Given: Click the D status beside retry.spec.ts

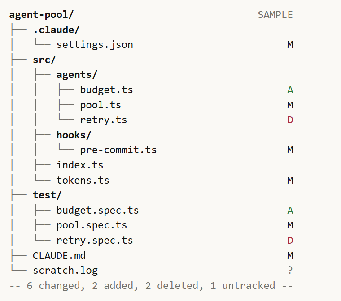Looking at the screenshot, I should [290, 241].
